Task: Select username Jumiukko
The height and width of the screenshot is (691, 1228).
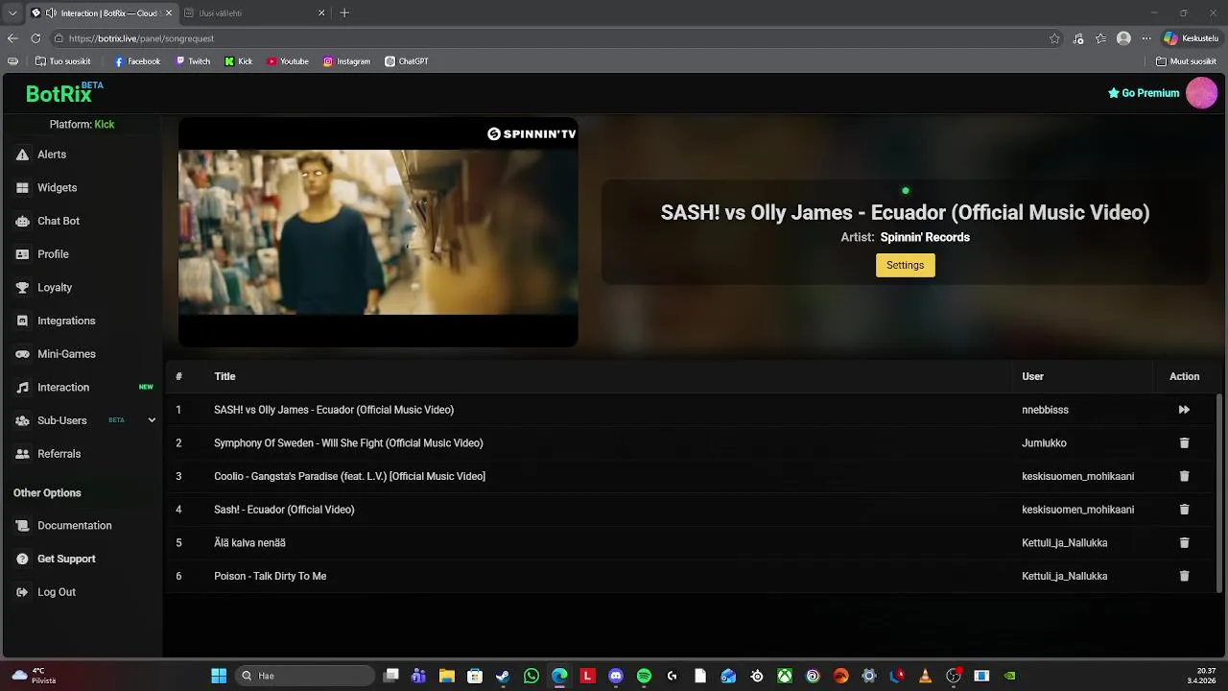Action: (1044, 443)
